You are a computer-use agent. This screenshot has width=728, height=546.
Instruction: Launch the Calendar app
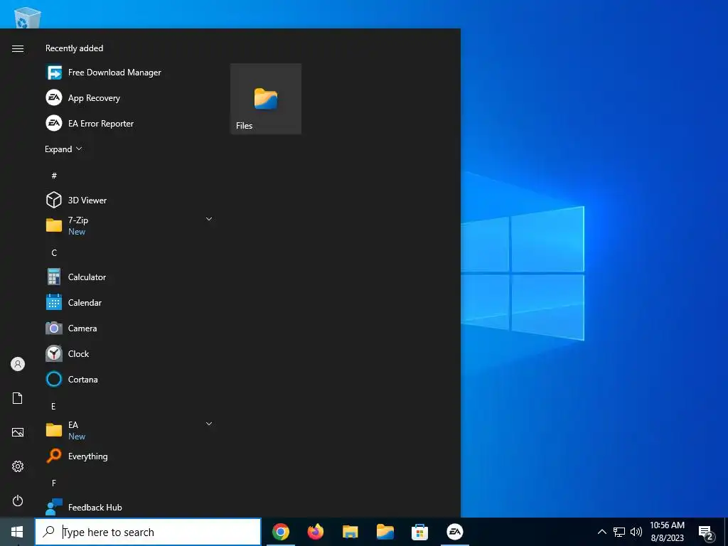pyautogui.click(x=129, y=303)
